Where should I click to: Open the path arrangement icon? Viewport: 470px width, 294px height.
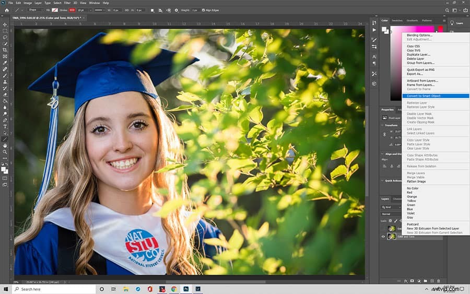coord(169,10)
